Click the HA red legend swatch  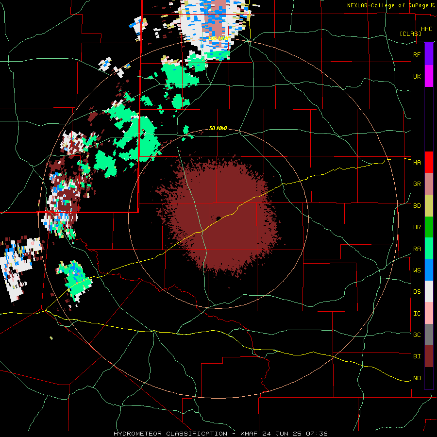pyautogui.click(x=429, y=162)
